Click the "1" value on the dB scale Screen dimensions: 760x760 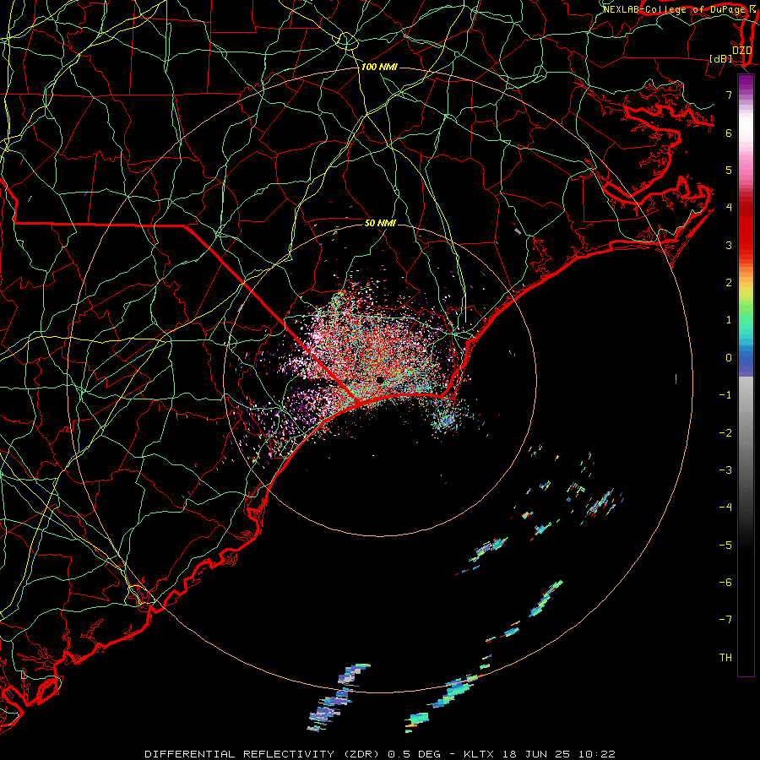click(729, 320)
